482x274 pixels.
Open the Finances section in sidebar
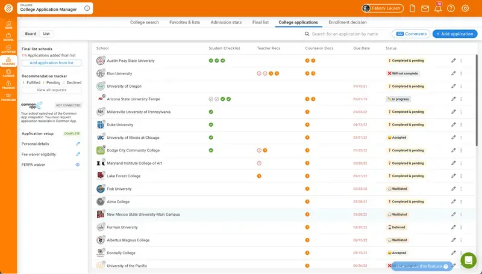coord(8,85)
